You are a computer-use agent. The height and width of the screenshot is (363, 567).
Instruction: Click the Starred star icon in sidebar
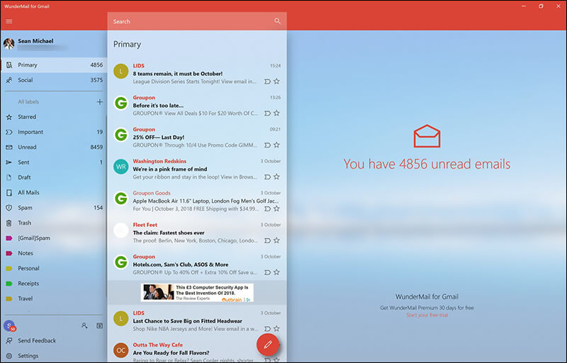pos(9,117)
